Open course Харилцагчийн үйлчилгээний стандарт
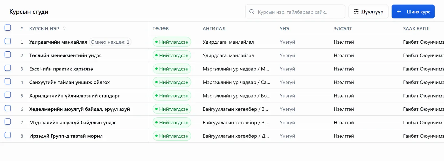Image resolution: width=444 pixels, height=161 pixels. point(75,96)
